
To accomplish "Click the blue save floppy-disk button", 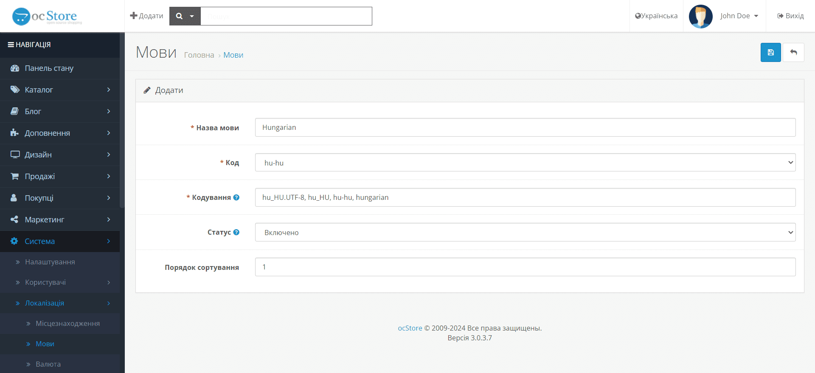I will click(770, 53).
